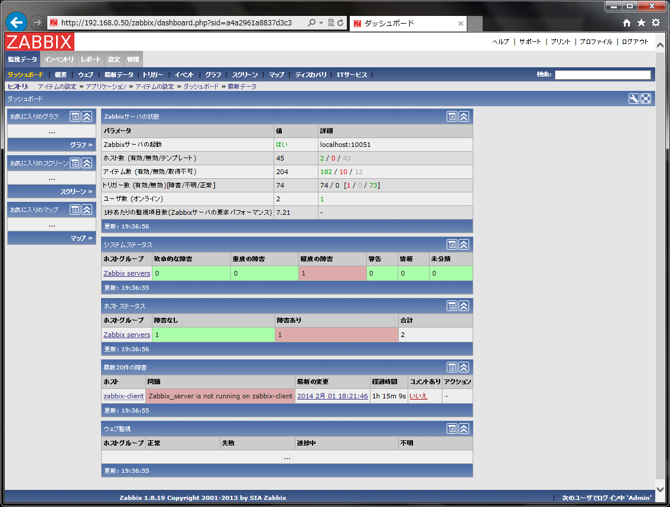Select the 管理 main tab
The width and height of the screenshot is (670, 507).
(x=133, y=60)
